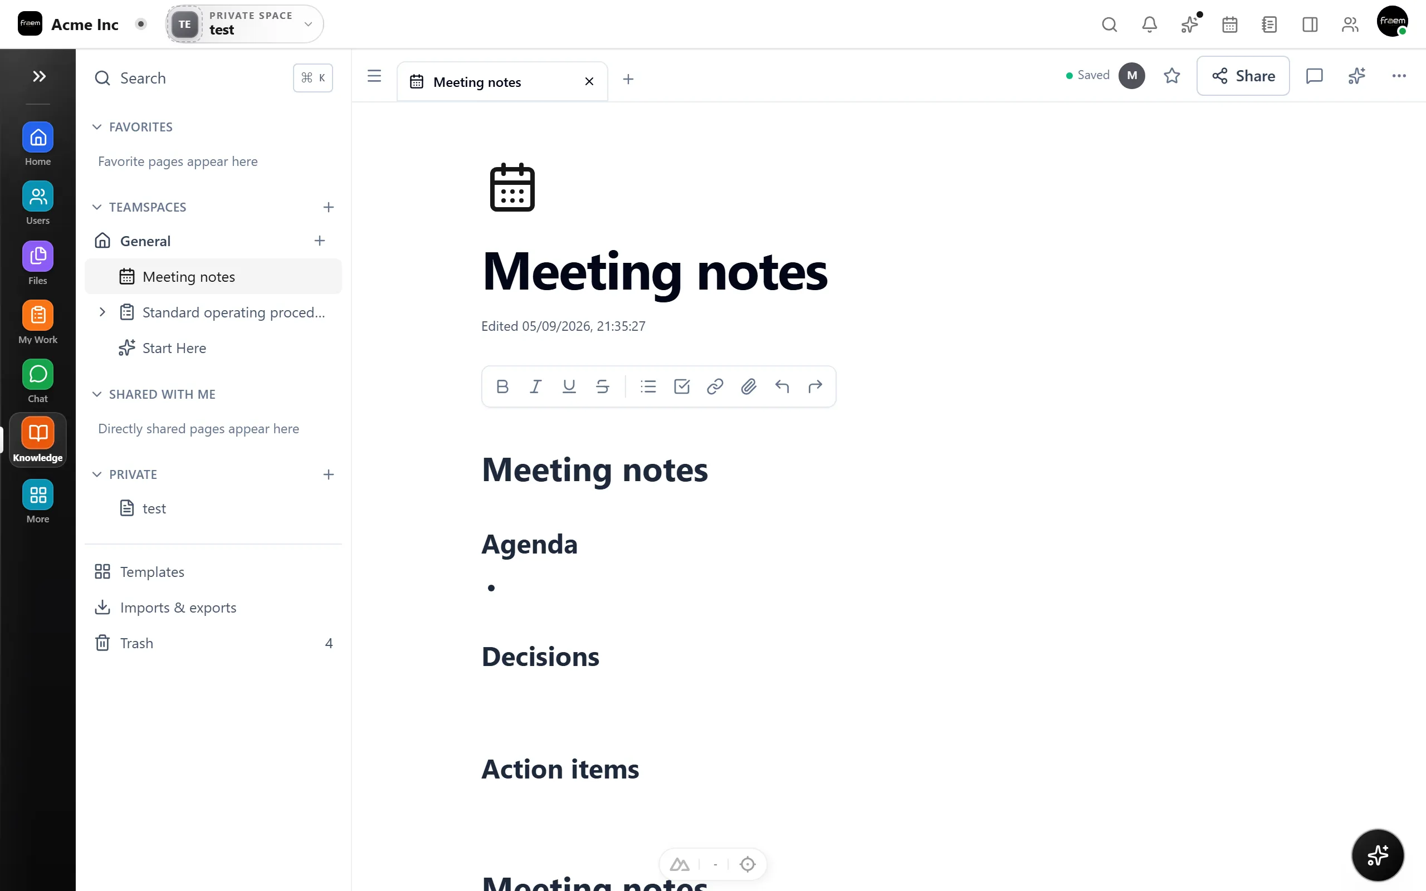
Task: Favorite this page with the star
Action: [1171, 75]
